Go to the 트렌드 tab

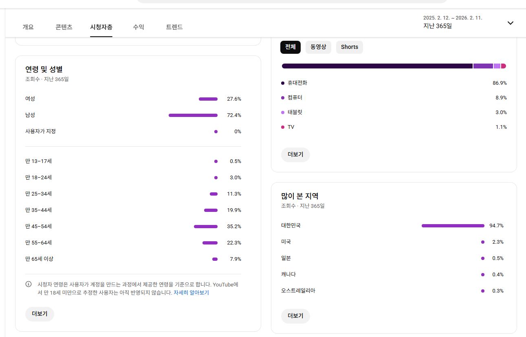174,27
